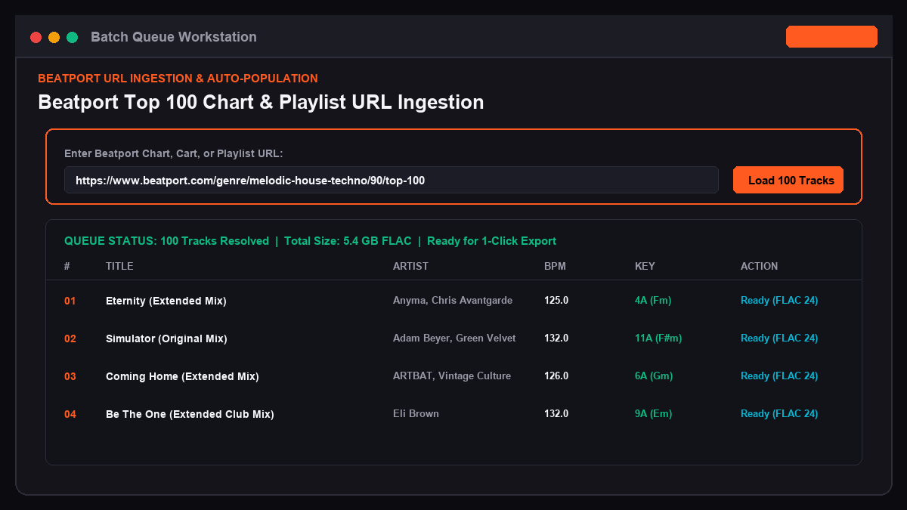Click key value 9A (Em)
Viewport: 907px width, 510px height.
(653, 413)
